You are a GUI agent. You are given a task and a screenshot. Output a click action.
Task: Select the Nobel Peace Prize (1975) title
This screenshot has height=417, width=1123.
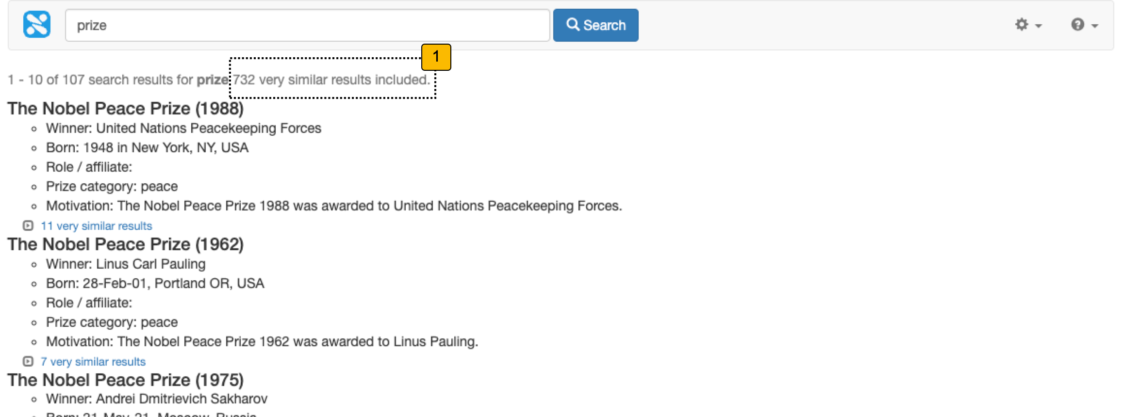coord(125,380)
